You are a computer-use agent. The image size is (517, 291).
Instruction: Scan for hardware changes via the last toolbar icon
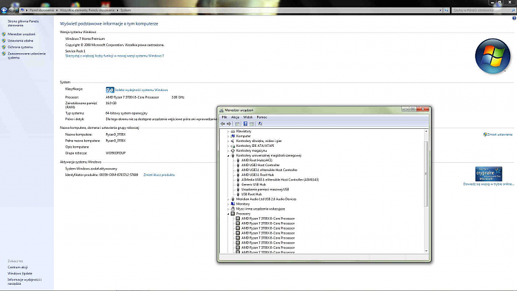point(260,123)
